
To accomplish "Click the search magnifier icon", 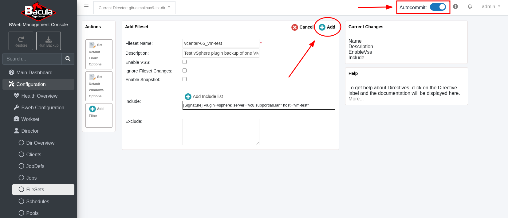I will [68, 59].
